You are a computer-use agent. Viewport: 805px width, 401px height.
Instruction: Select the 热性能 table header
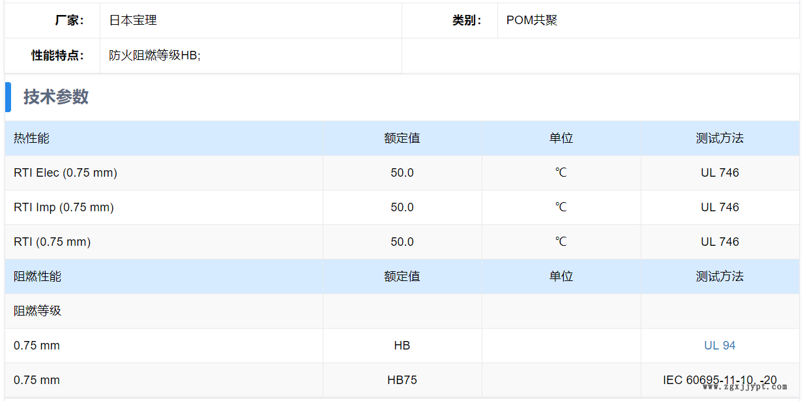pyautogui.click(x=31, y=138)
